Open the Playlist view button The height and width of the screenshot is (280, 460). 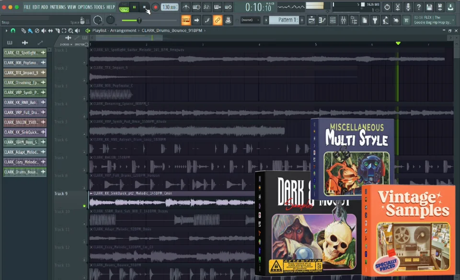click(311, 20)
